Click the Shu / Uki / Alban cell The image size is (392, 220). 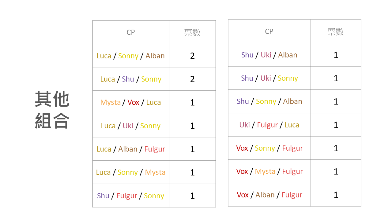click(x=269, y=55)
